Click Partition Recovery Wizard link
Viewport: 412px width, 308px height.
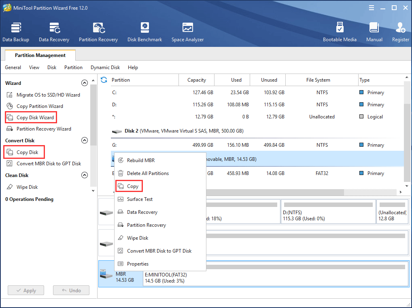click(x=44, y=129)
